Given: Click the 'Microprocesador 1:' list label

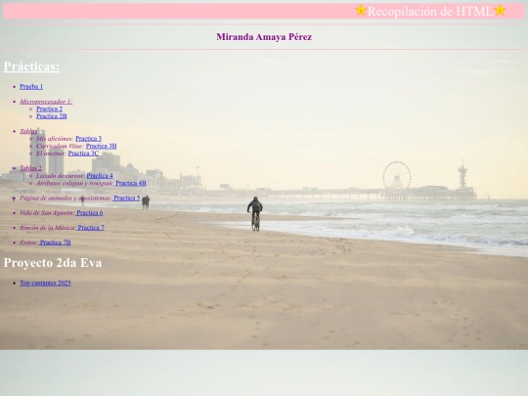Looking at the screenshot, I should 46,102.
